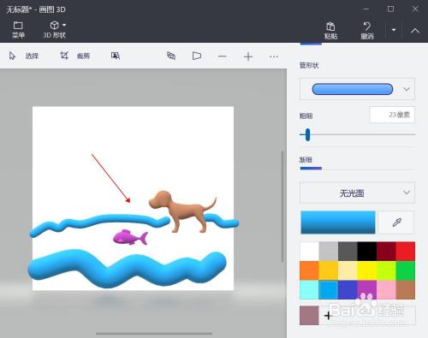Click the current blue color preview
Viewport: 428px width, 338px height.
(x=338, y=222)
